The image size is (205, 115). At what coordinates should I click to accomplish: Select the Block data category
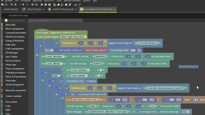coord(11,25)
